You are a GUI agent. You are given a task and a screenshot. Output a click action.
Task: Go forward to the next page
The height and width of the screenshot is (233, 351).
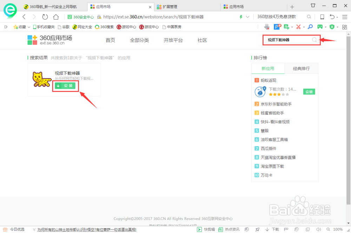(34, 17)
